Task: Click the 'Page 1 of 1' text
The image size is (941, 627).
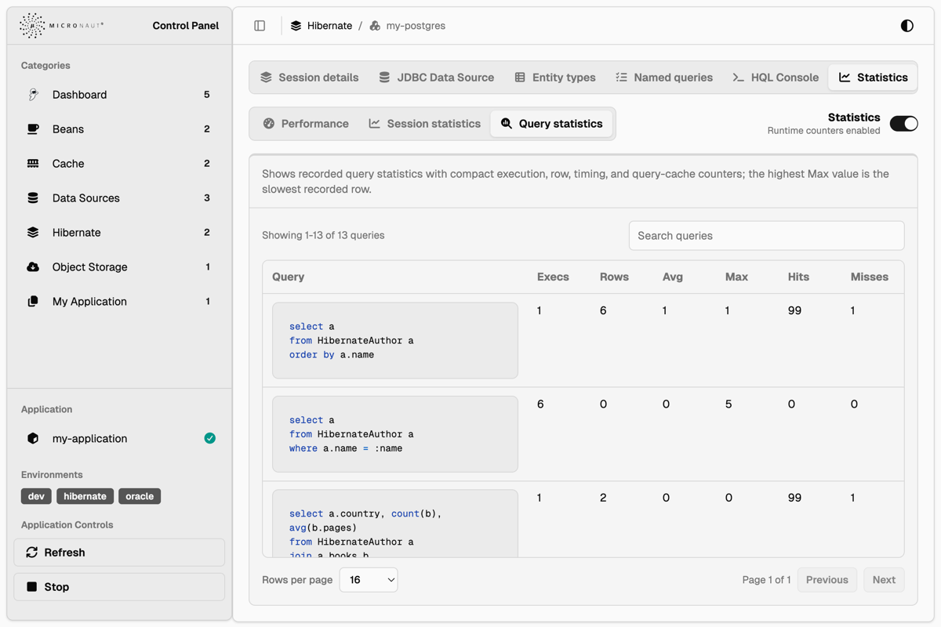Action: tap(767, 580)
